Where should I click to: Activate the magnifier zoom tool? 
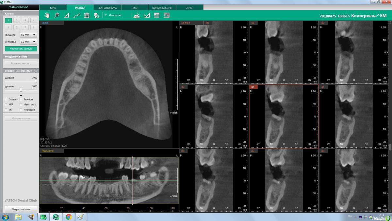click(x=57, y=15)
